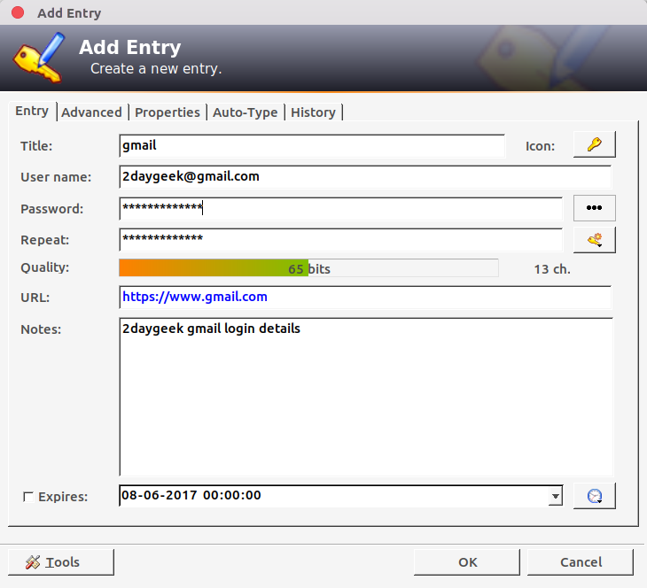Click into the Title field containing gmail
The image size is (647, 588).
pyautogui.click(x=312, y=145)
